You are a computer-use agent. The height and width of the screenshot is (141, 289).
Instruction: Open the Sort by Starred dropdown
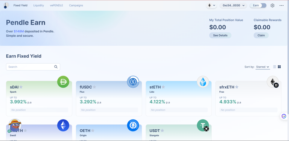pyautogui.click(x=263, y=67)
